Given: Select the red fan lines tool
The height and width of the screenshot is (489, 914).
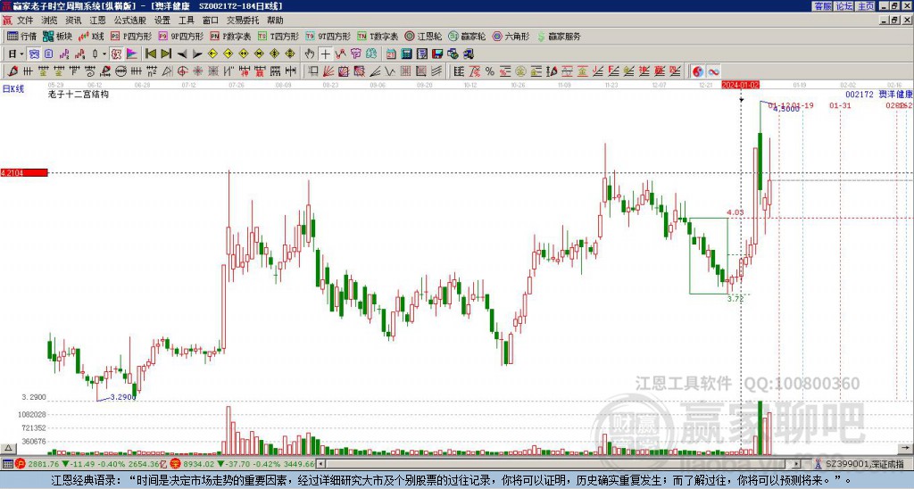Looking at the screenshot, I should [x=328, y=71].
